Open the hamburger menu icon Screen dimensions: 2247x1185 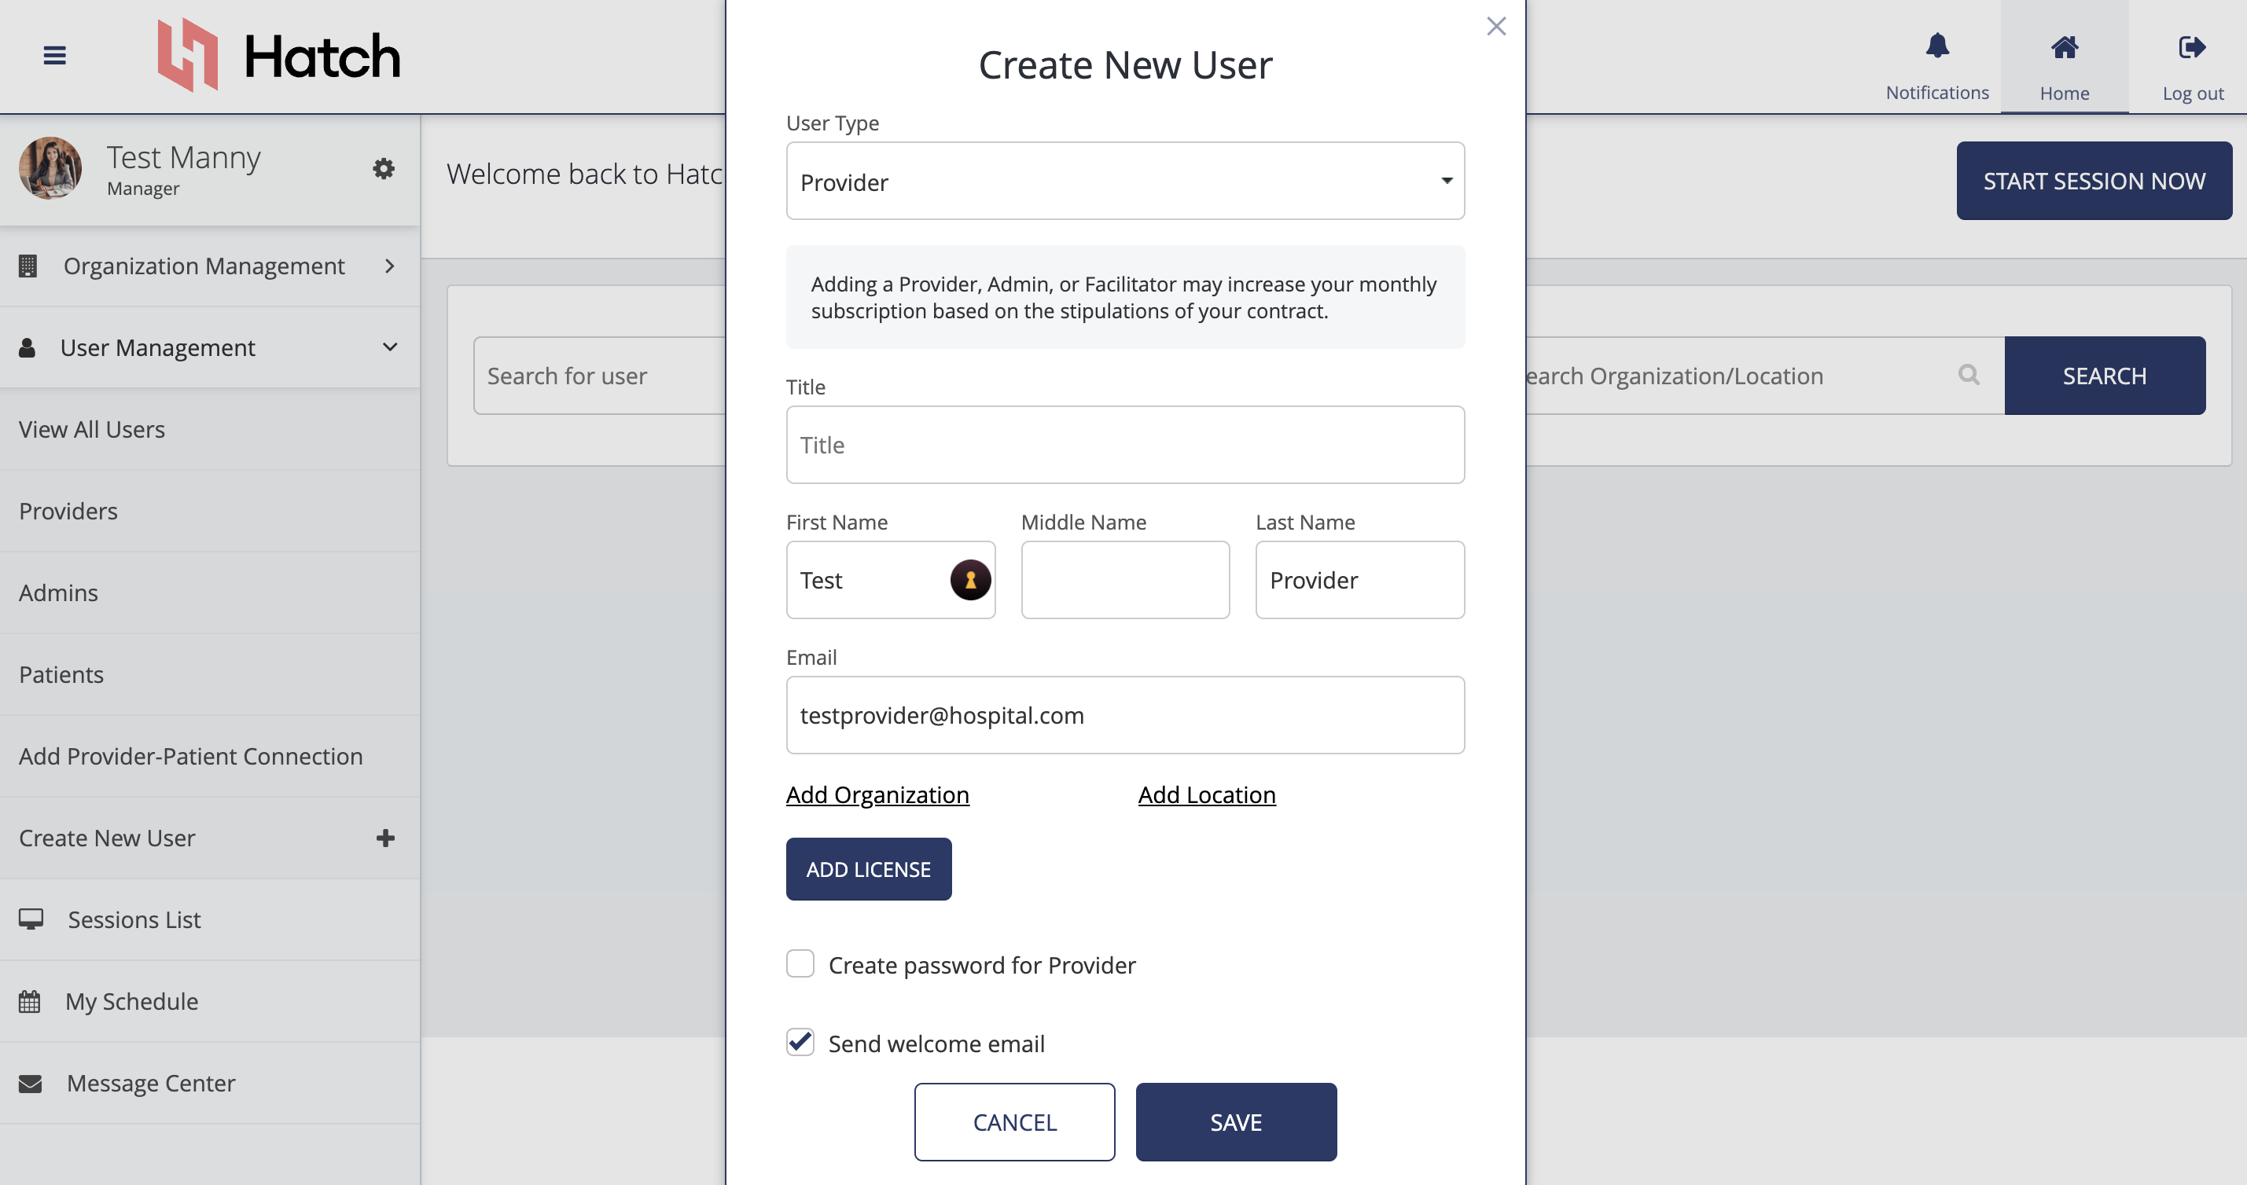[x=55, y=56]
